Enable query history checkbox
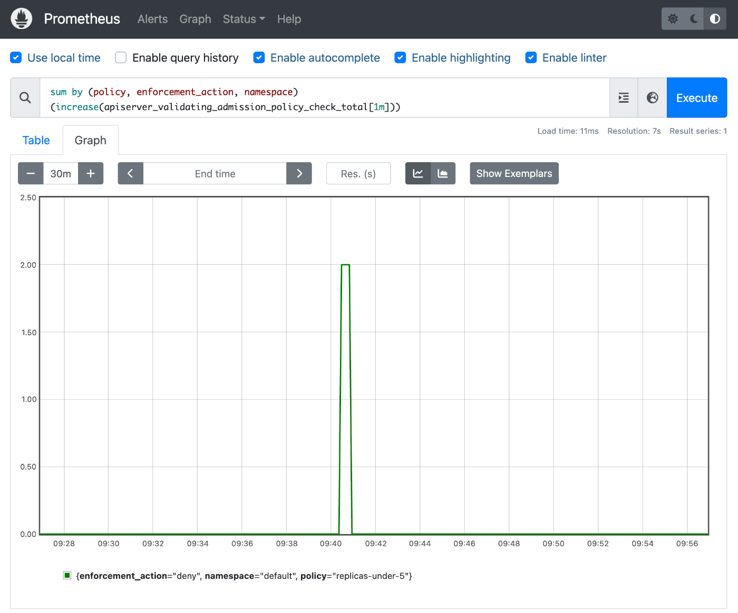Viewport: 738px width, 613px height. pos(121,57)
